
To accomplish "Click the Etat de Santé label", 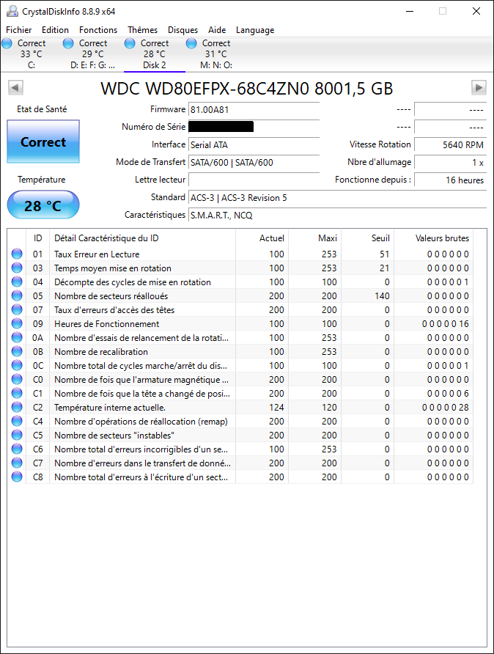I will (x=42, y=109).
